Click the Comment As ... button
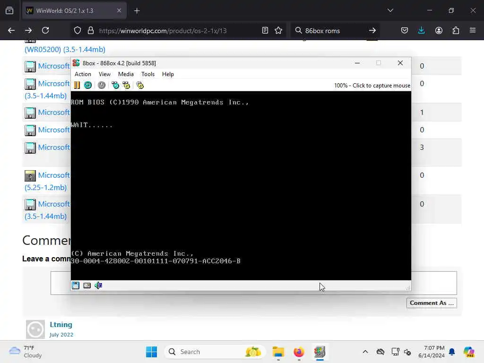 pyautogui.click(x=432, y=303)
